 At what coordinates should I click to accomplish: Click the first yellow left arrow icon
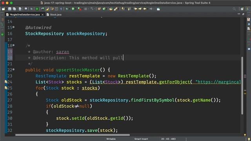(135, 9)
